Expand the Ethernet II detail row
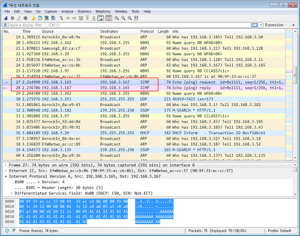Image resolution: width=300 pixels, height=236 pixels. pos(6,171)
